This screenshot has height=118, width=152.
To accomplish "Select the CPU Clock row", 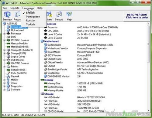I will [76, 31].
